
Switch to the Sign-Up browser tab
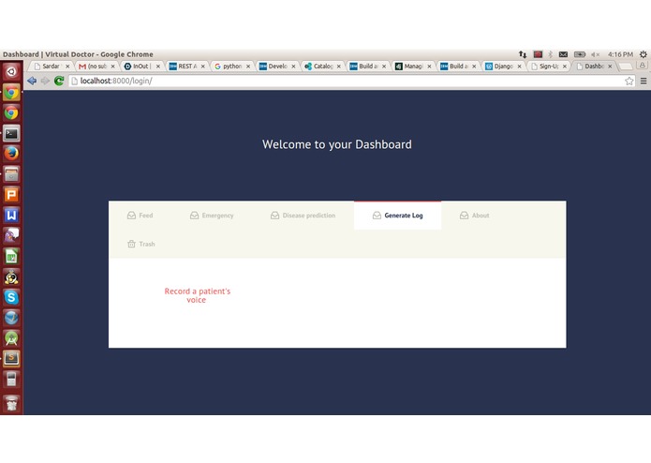[x=548, y=66]
